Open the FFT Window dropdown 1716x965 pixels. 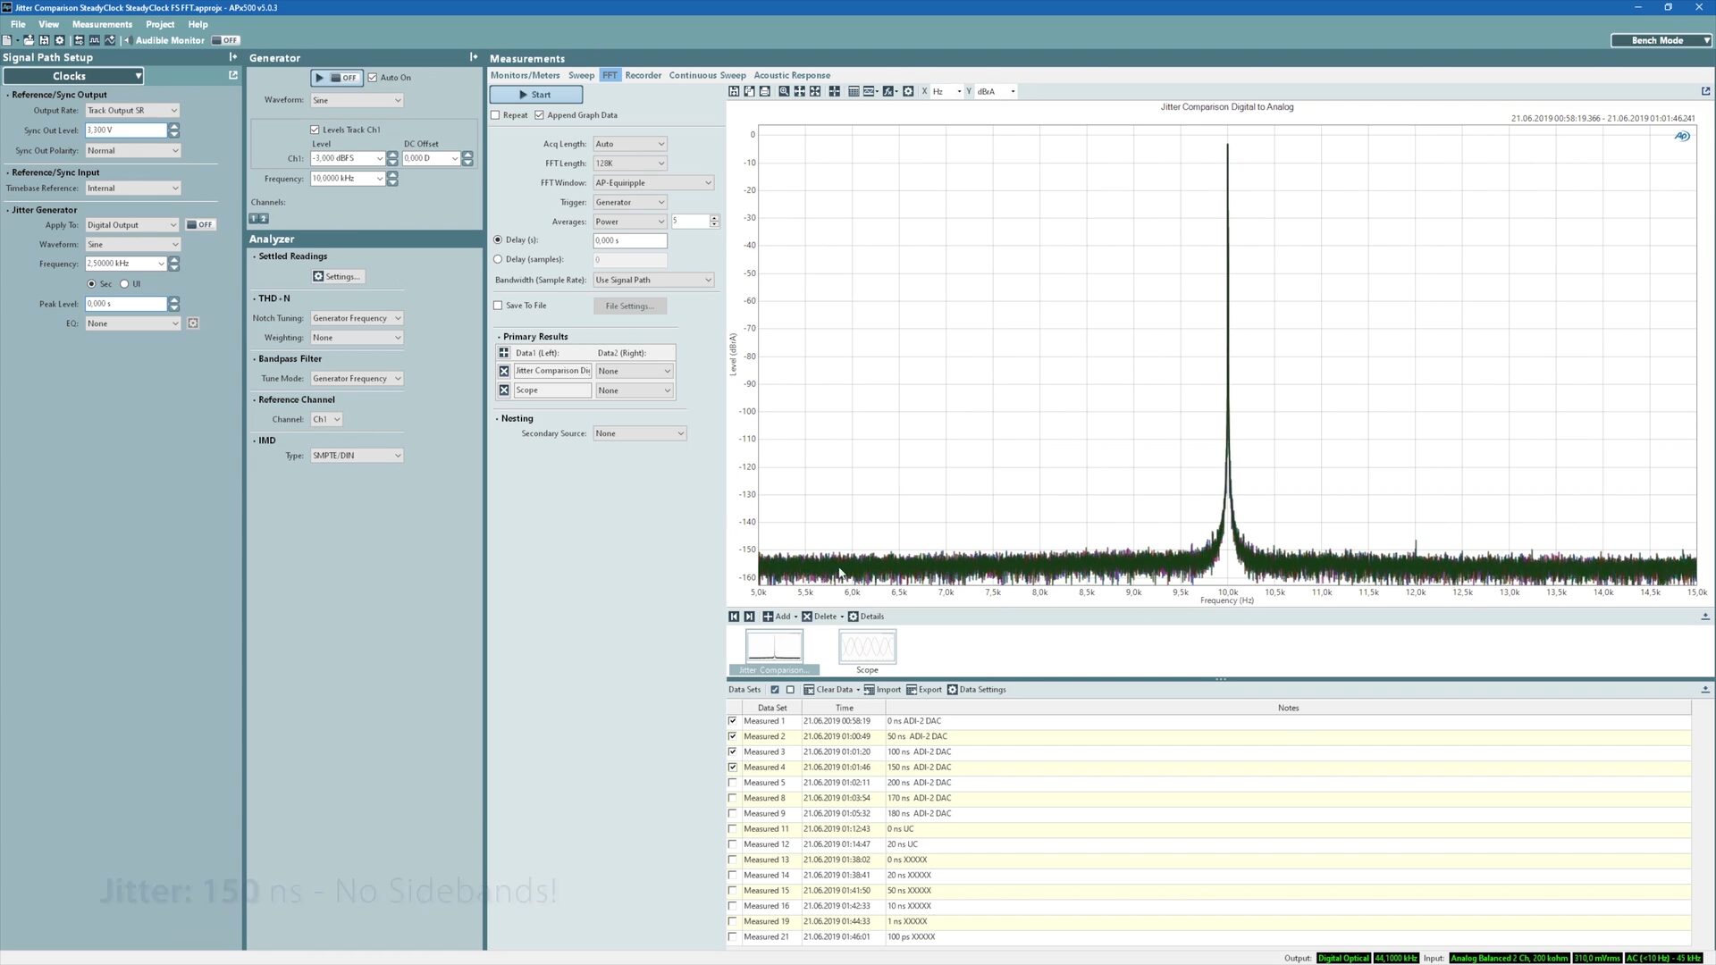652,183
